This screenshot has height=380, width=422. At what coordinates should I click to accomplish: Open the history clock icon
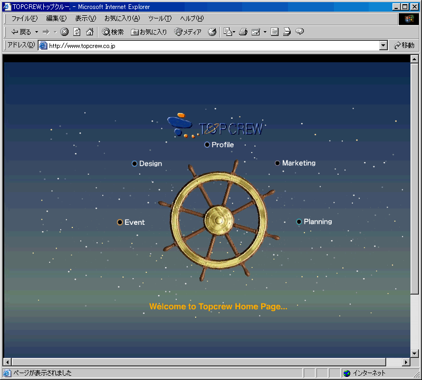tap(212, 32)
